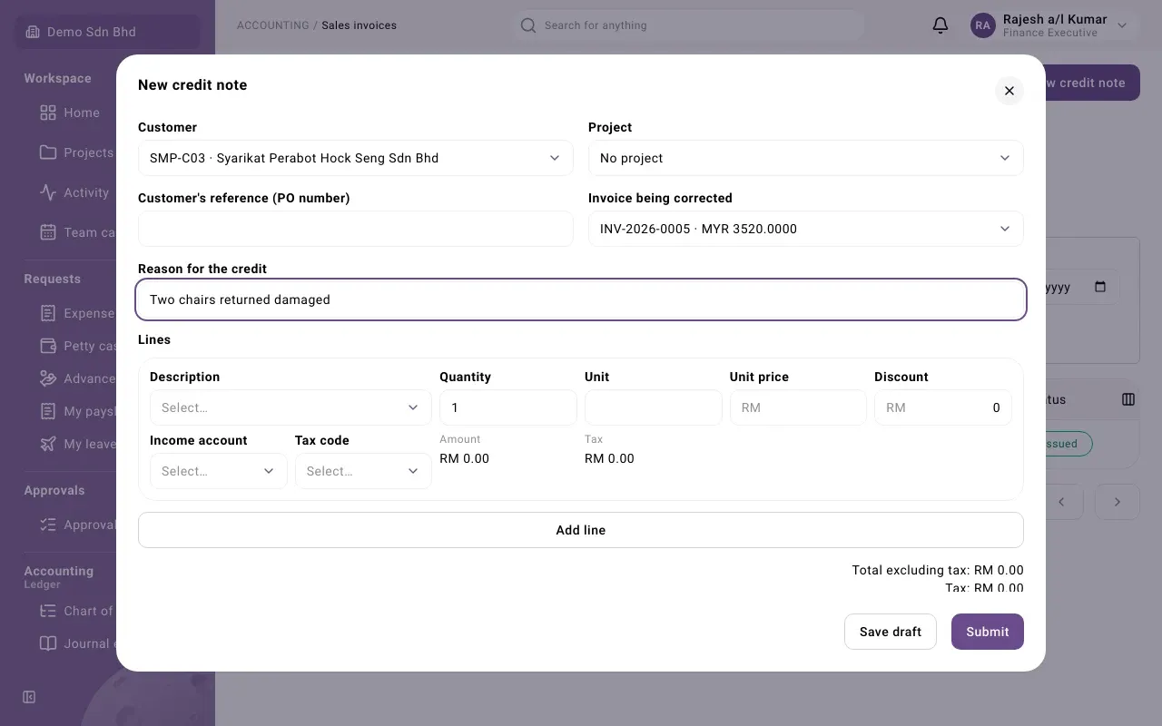Click the Unit price field
The height and width of the screenshot is (726, 1162).
click(x=798, y=407)
